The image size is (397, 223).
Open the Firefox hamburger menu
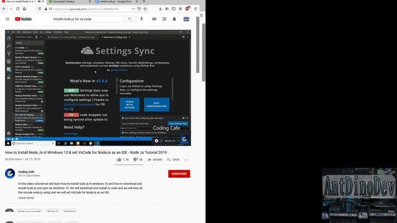(x=195, y=9)
